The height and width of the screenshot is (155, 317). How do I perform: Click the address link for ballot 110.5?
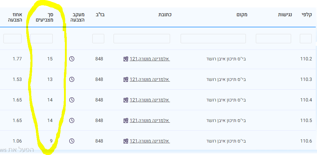[150, 120]
